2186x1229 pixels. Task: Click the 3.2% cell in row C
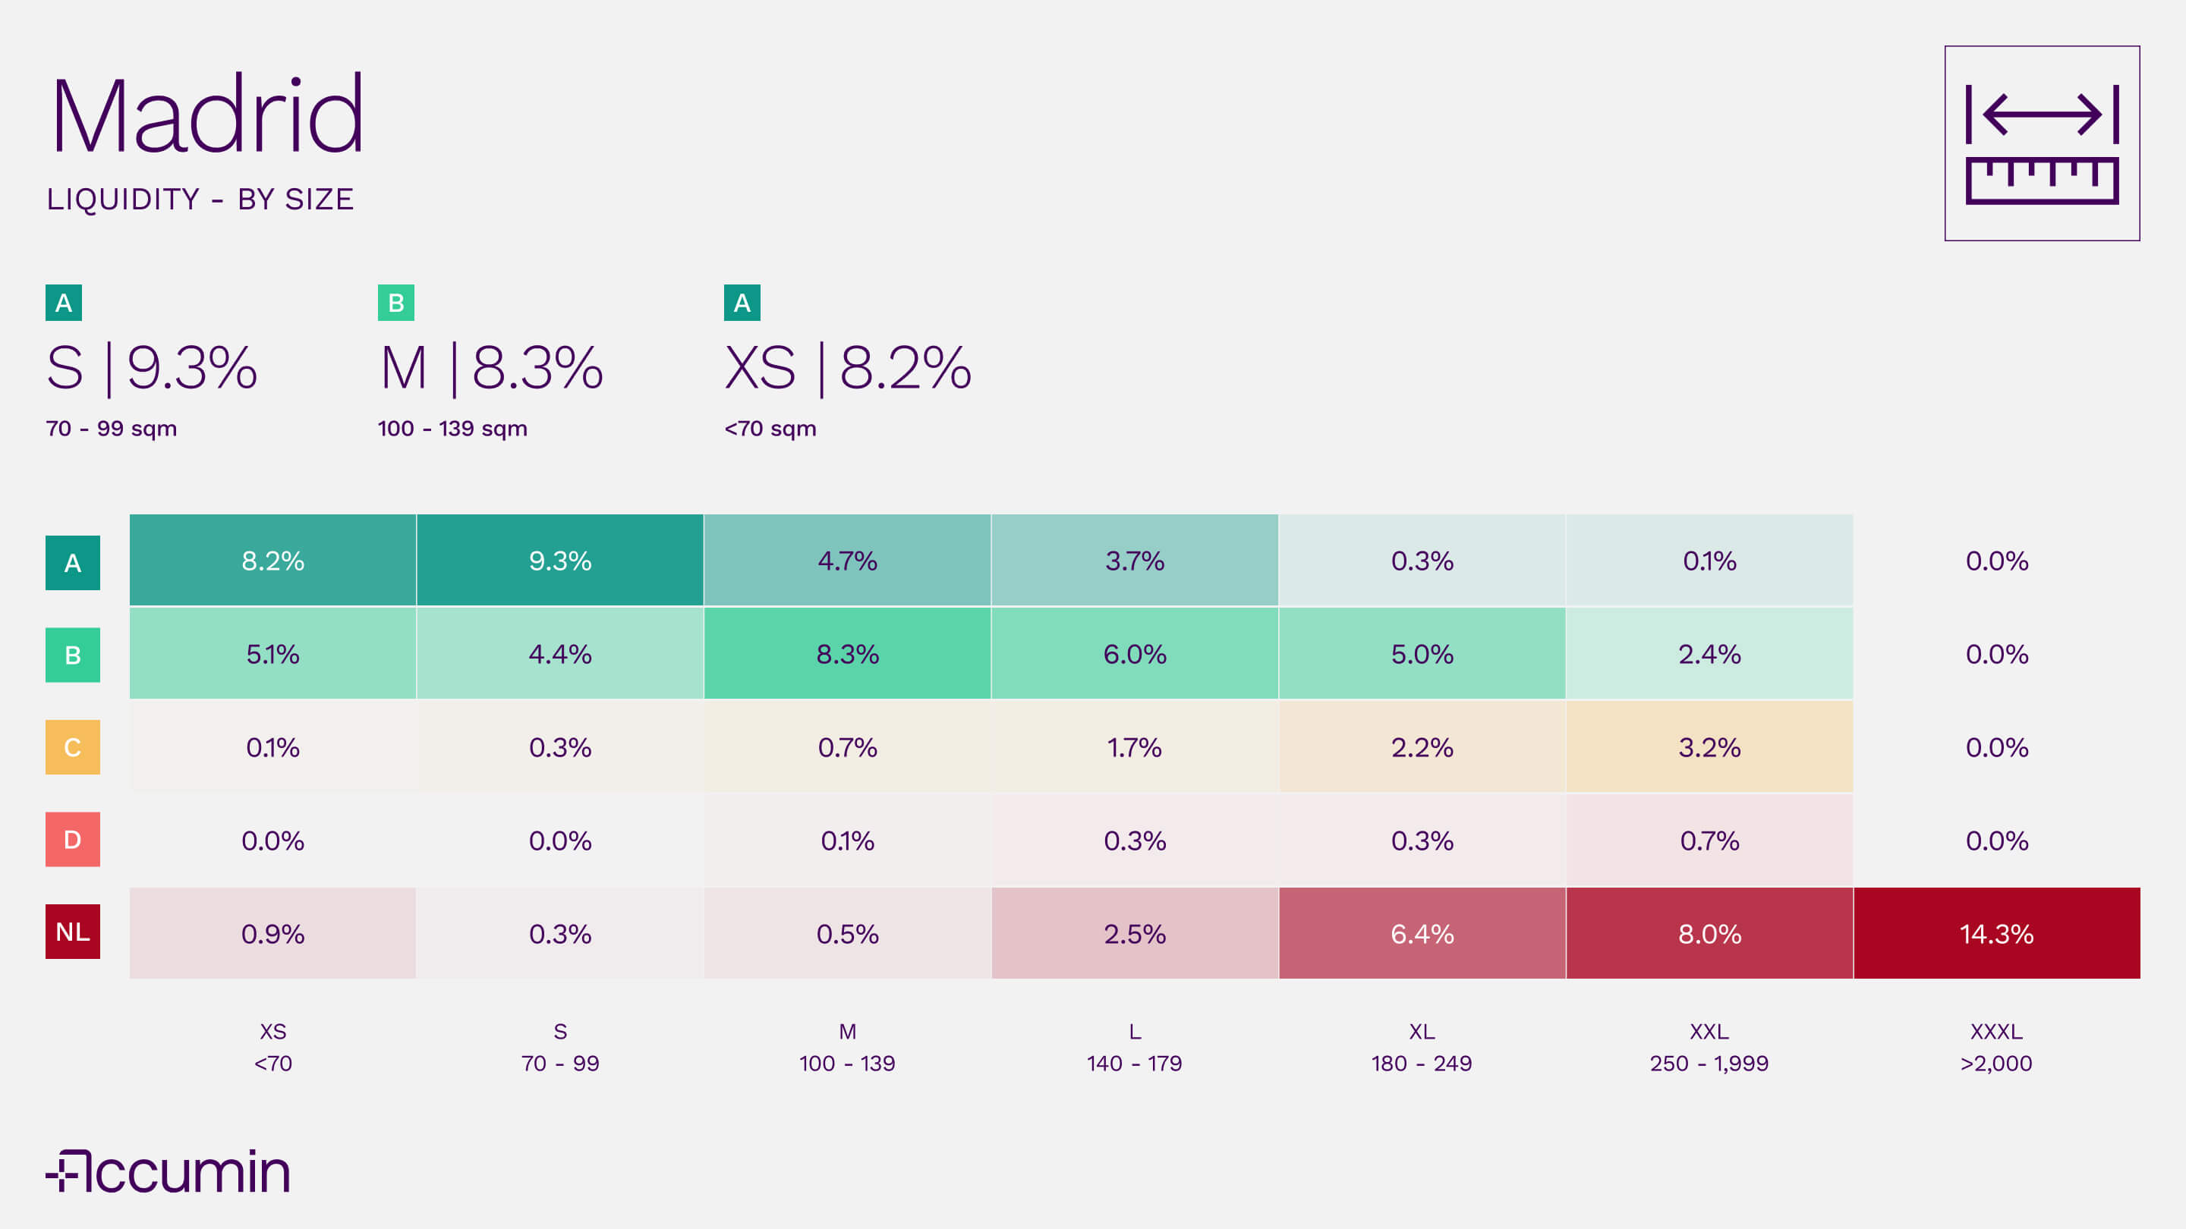tap(1709, 747)
